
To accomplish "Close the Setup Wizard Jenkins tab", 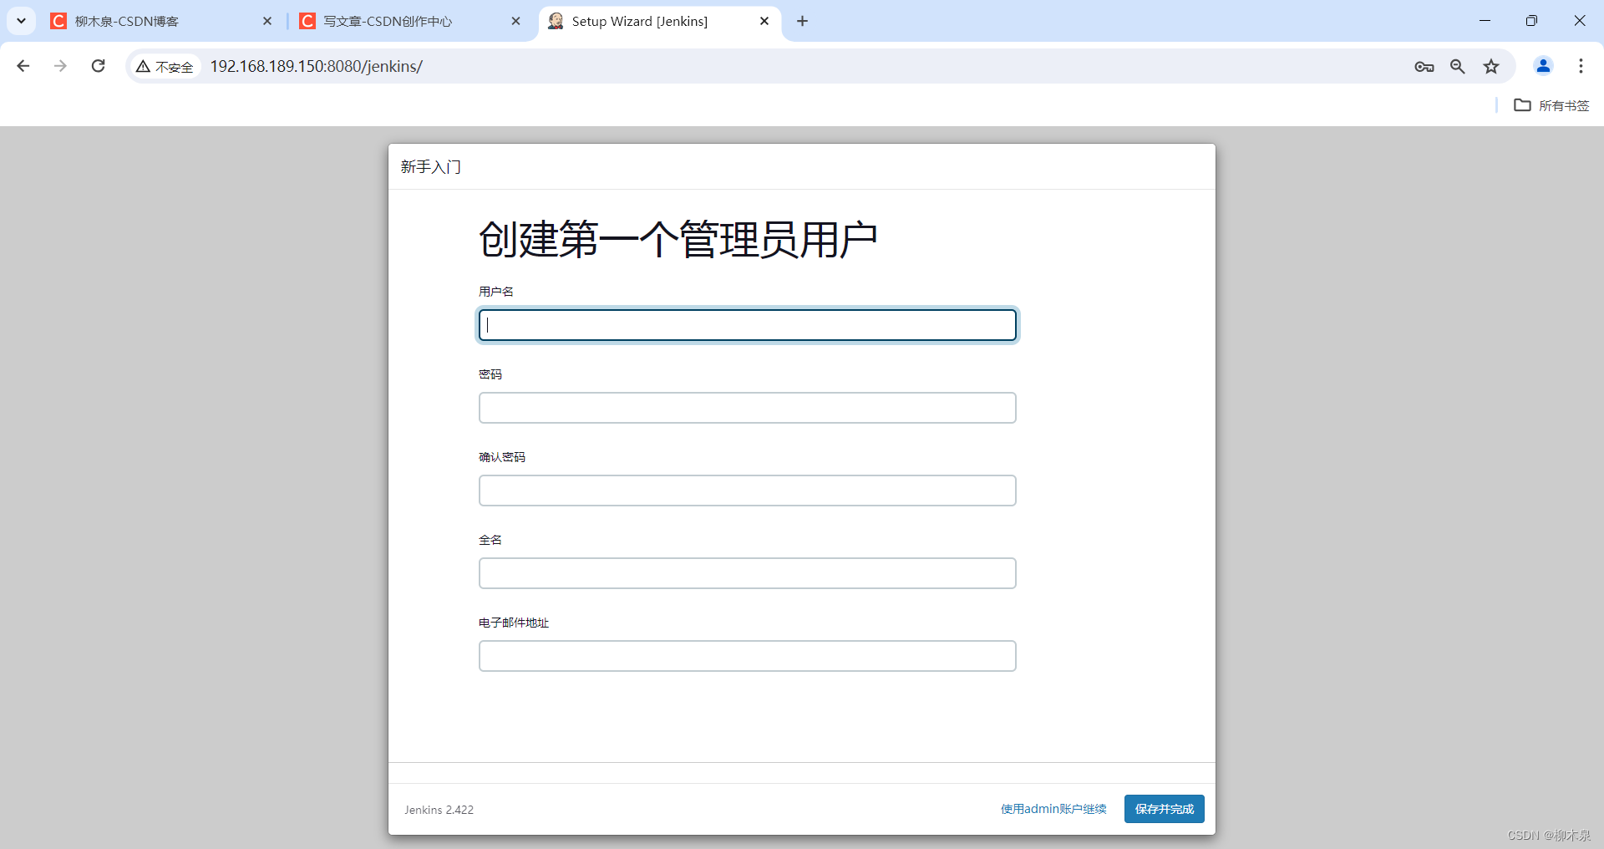I will (x=764, y=21).
